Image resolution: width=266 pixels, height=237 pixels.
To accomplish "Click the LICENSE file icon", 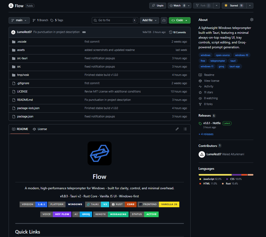I will (x=14, y=91).
